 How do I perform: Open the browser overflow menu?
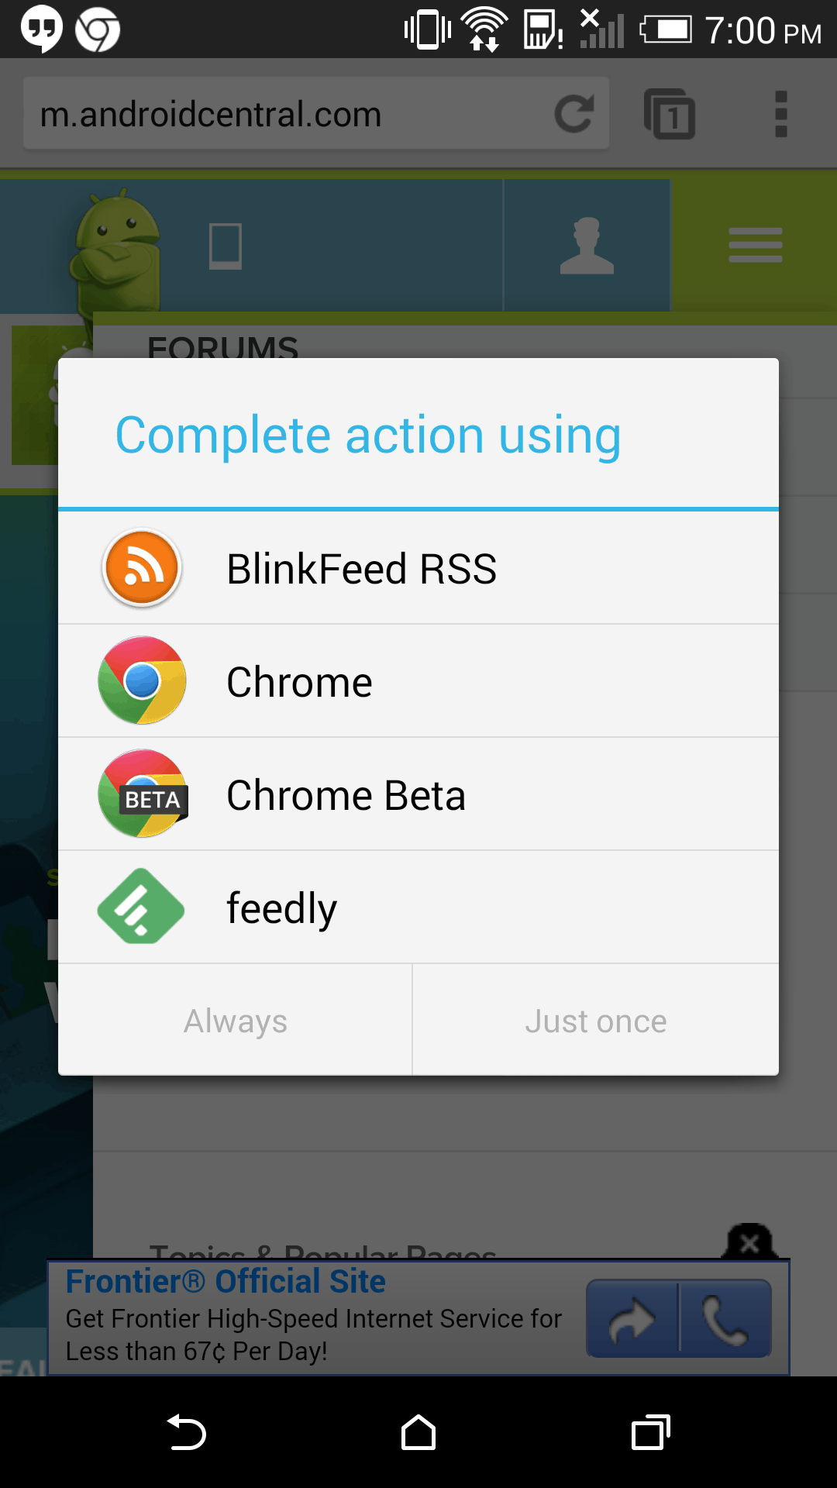click(781, 115)
